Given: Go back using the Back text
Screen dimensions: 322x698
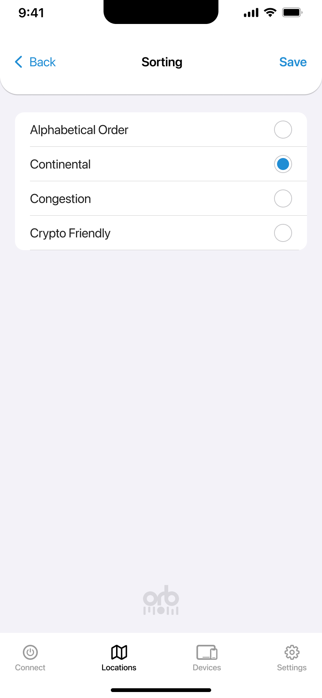Looking at the screenshot, I should [43, 62].
